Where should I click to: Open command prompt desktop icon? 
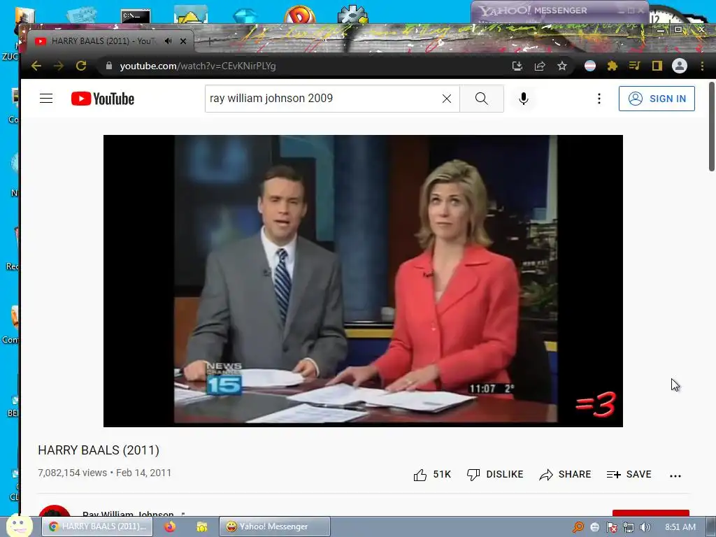(136, 15)
